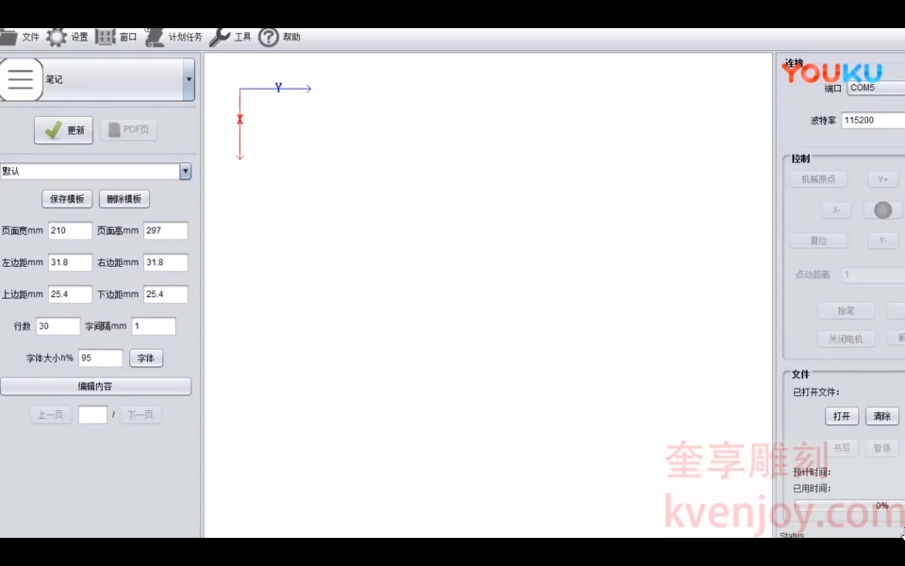Click the 清除 clear button

pos(882,416)
